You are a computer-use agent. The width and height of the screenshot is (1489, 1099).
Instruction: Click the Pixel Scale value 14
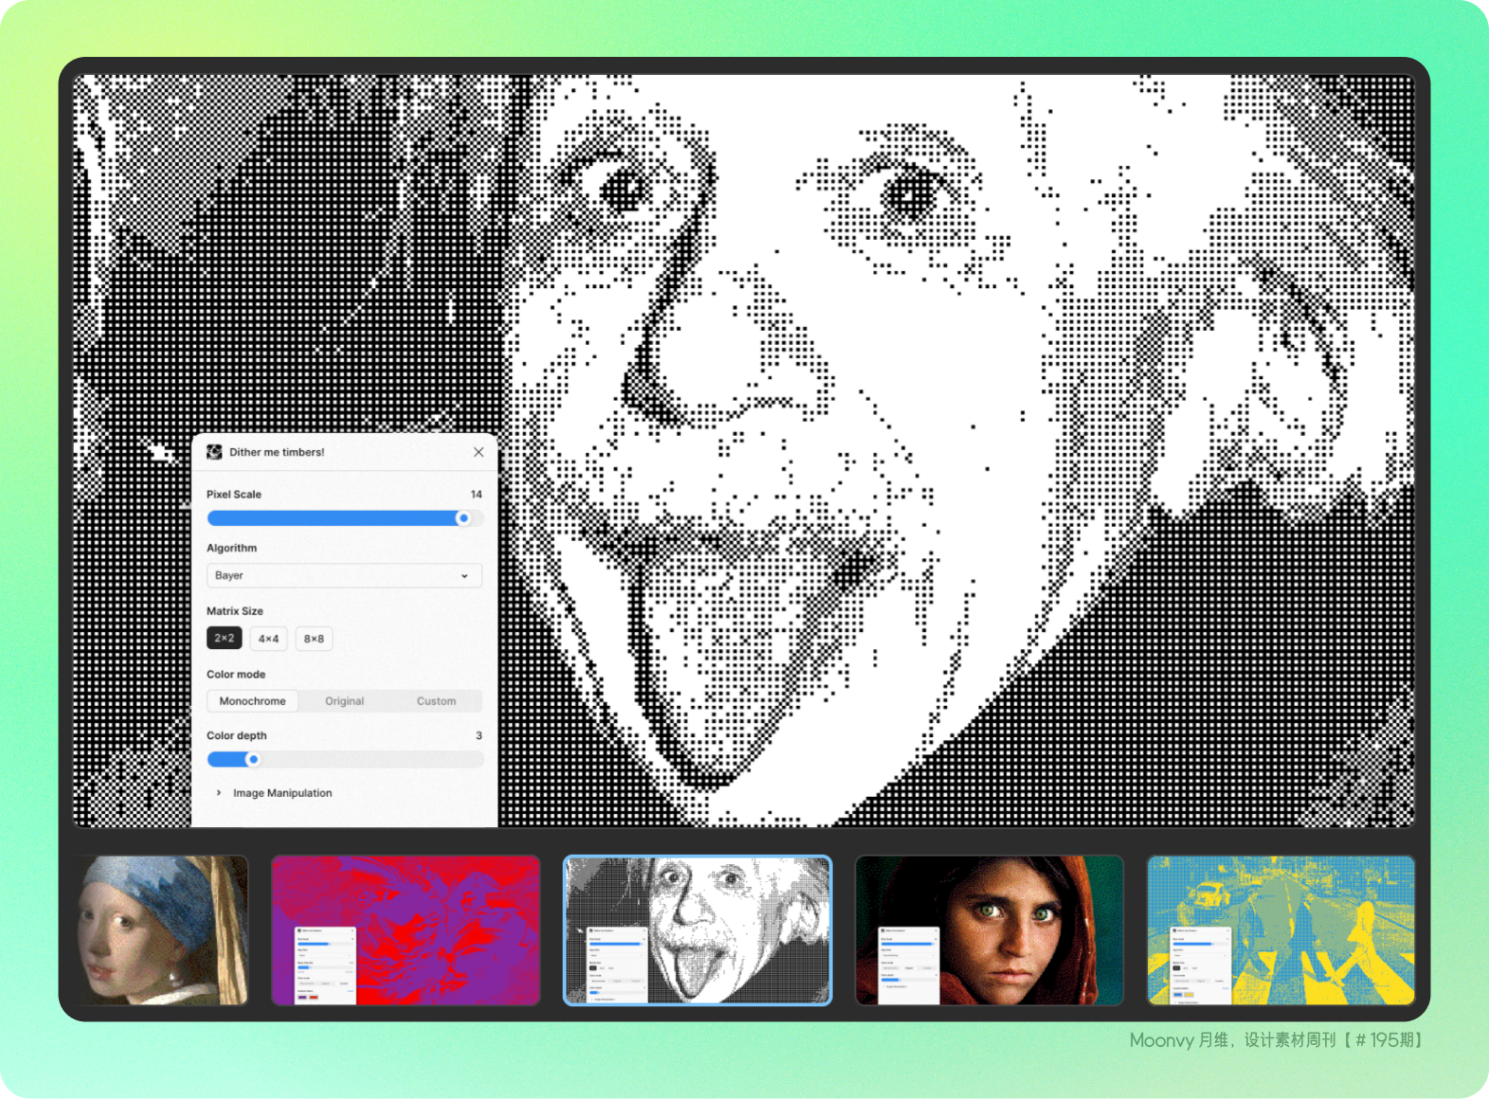coord(476,495)
